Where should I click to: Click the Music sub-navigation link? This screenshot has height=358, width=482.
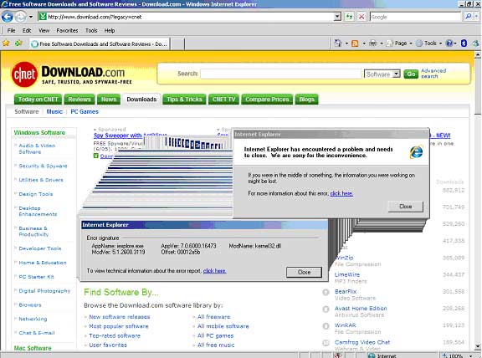(54, 111)
